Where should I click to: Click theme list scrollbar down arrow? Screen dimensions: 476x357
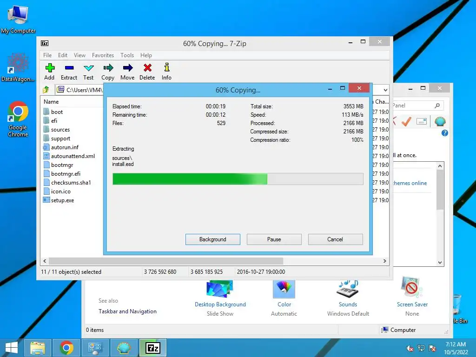(x=440, y=263)
